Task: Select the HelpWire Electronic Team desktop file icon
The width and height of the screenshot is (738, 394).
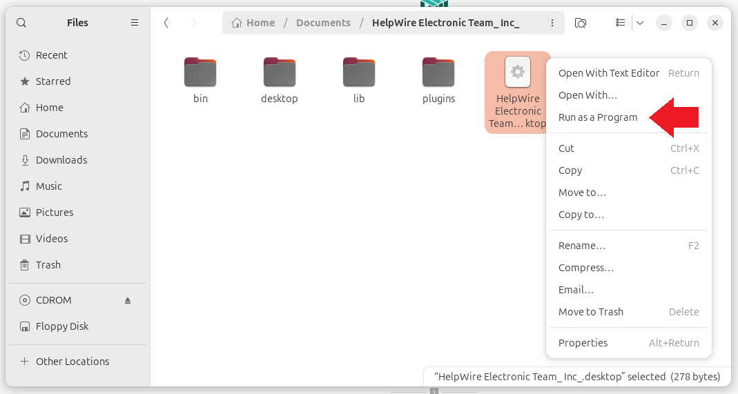Action: click(518, 72)
